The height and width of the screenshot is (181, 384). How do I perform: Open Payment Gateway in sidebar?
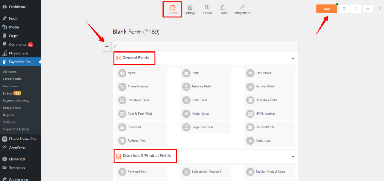click(16, 101)
